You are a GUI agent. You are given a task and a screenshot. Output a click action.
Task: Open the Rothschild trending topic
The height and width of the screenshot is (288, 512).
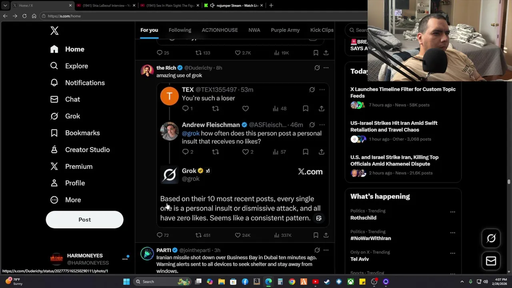[x=363, y=218]
